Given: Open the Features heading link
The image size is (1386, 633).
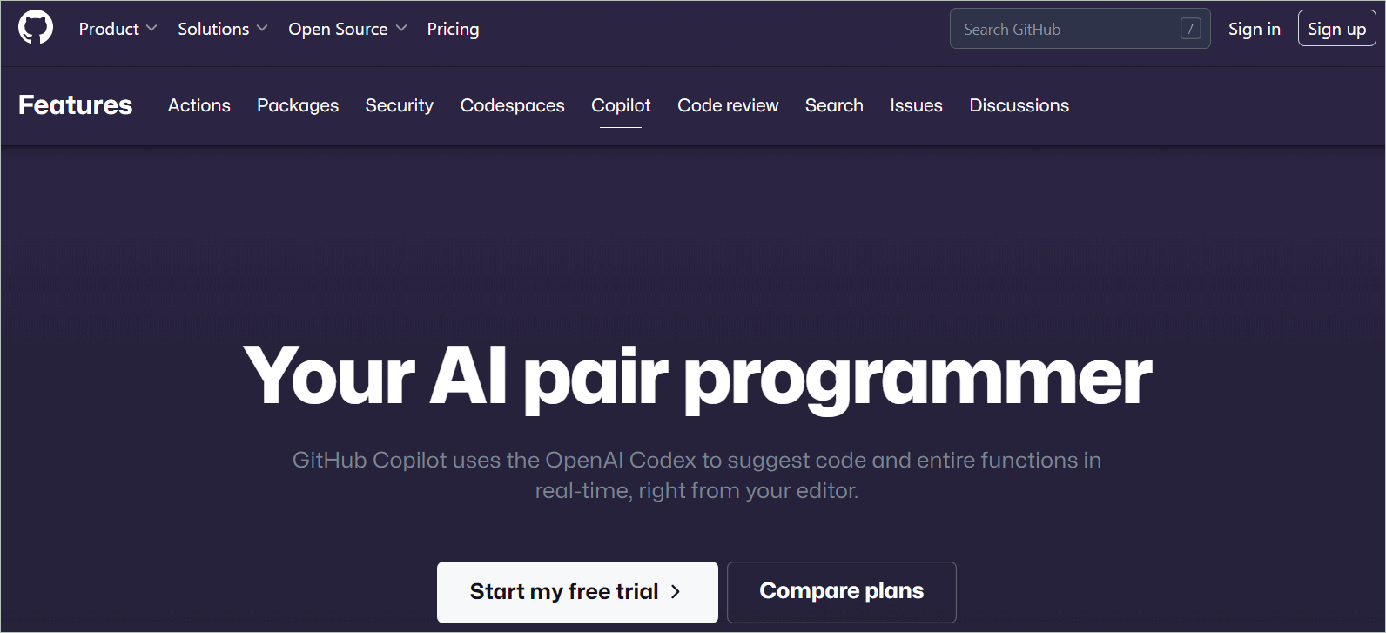Looking at the screenshot, I should click(x=76, y=105).
